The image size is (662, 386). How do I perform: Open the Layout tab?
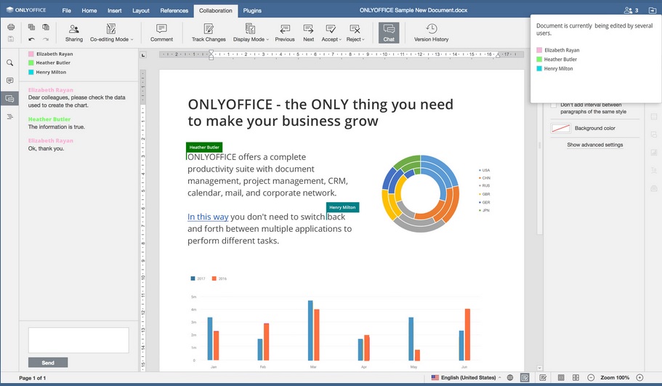[140, 11]
